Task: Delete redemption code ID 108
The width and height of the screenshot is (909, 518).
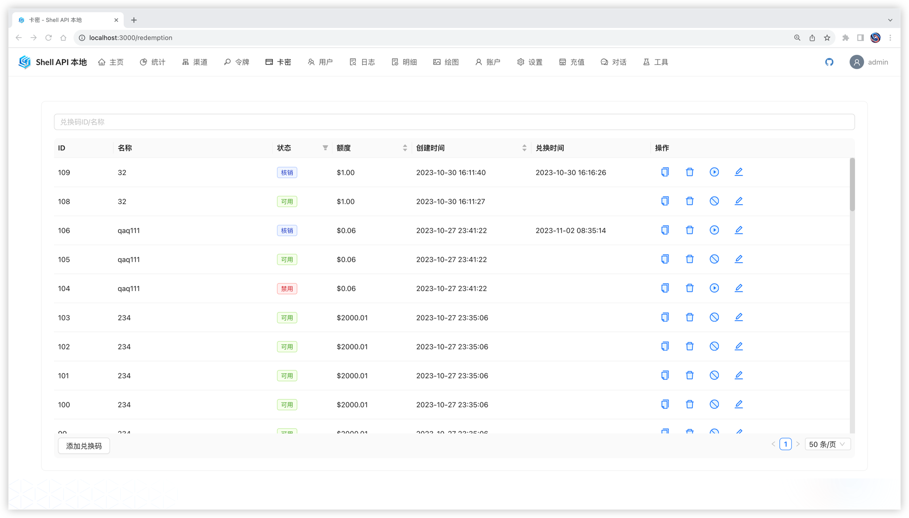Action: coord(690,201)
